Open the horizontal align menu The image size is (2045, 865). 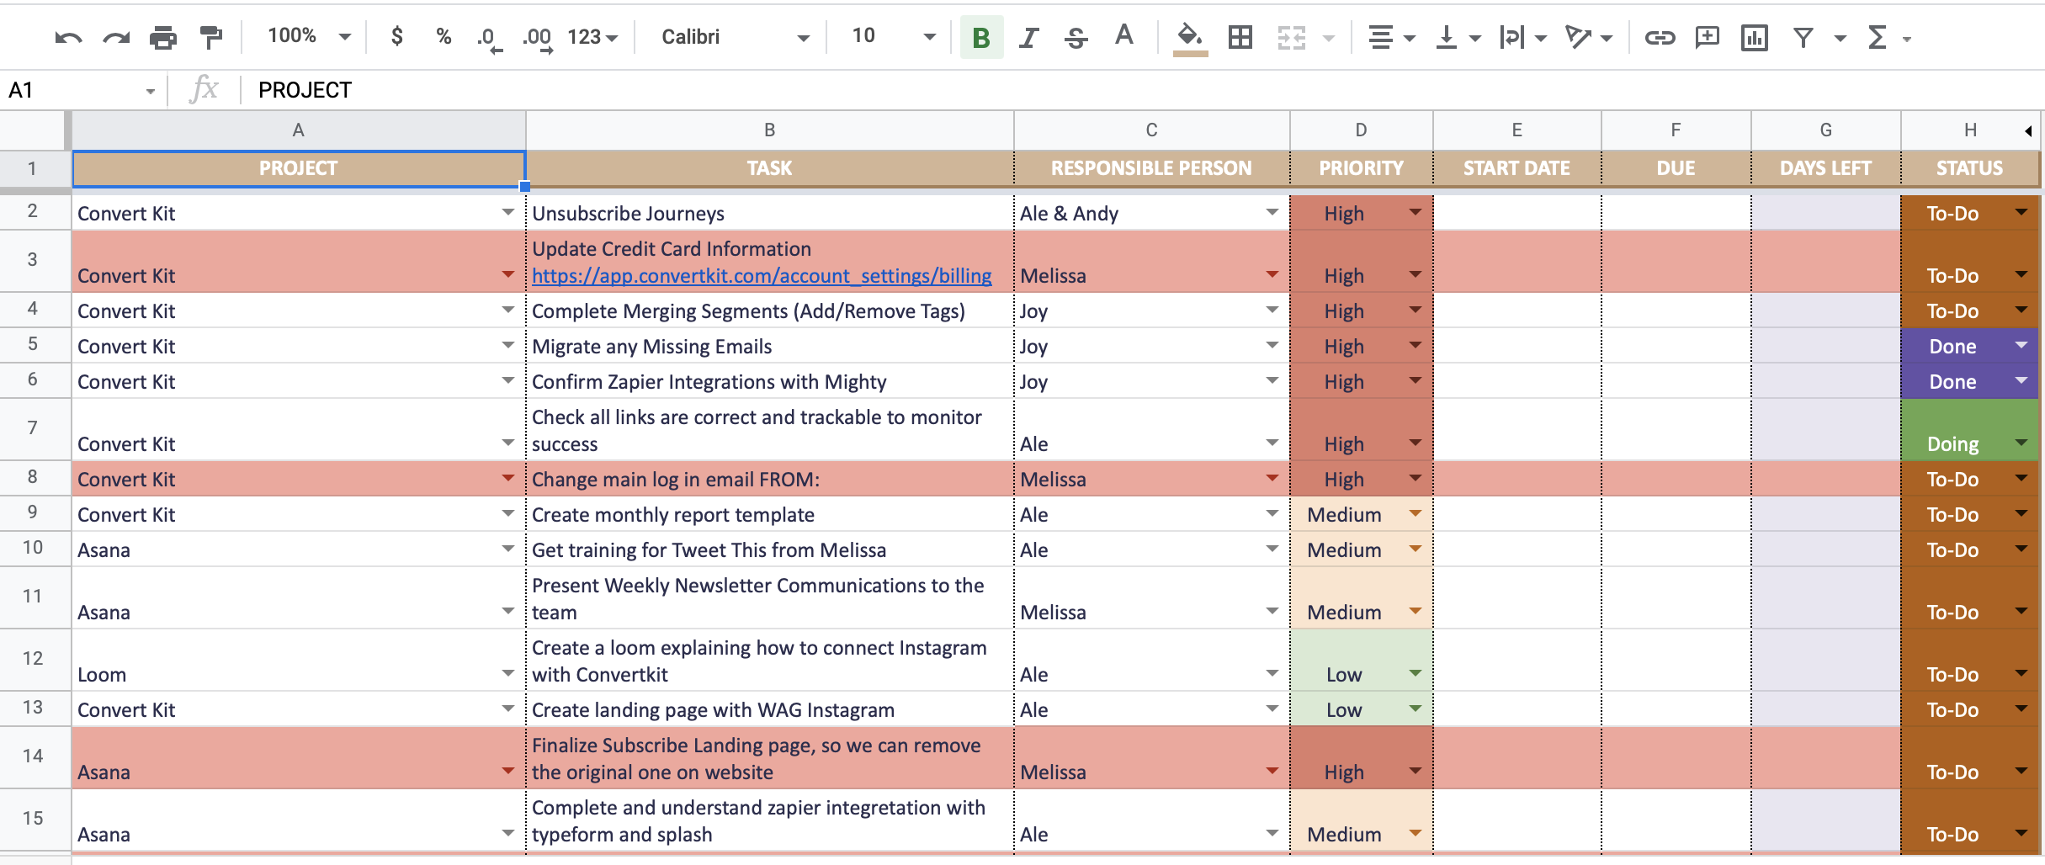click(x=1392, y=38)
